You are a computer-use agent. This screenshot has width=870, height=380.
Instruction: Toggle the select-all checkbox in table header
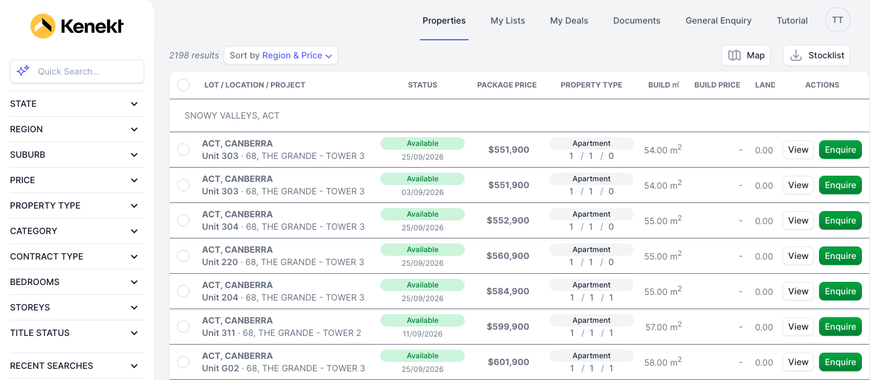(183, 85)
